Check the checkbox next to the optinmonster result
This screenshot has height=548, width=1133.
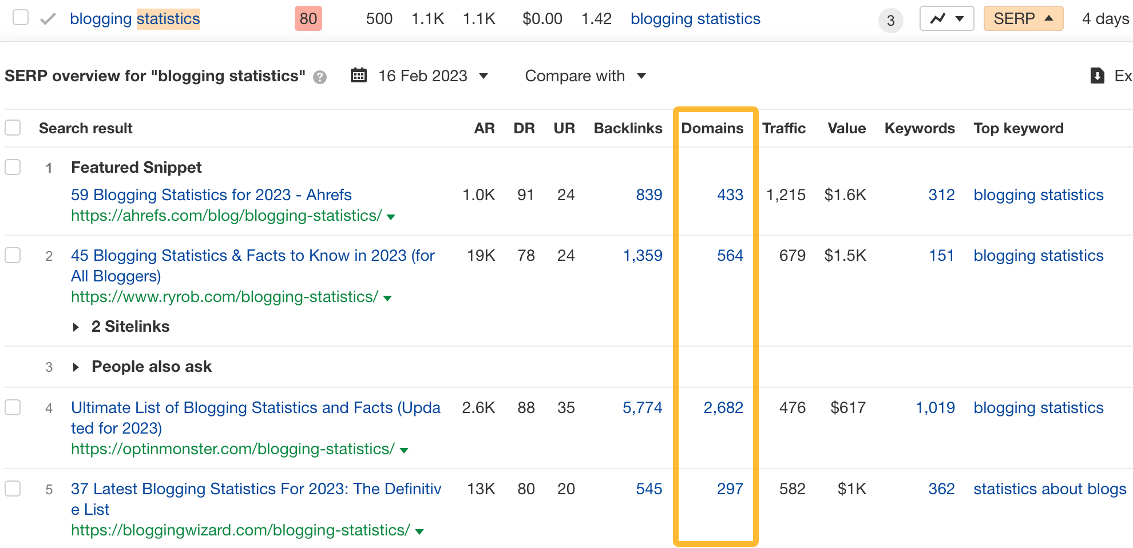(x=13, y=407)
